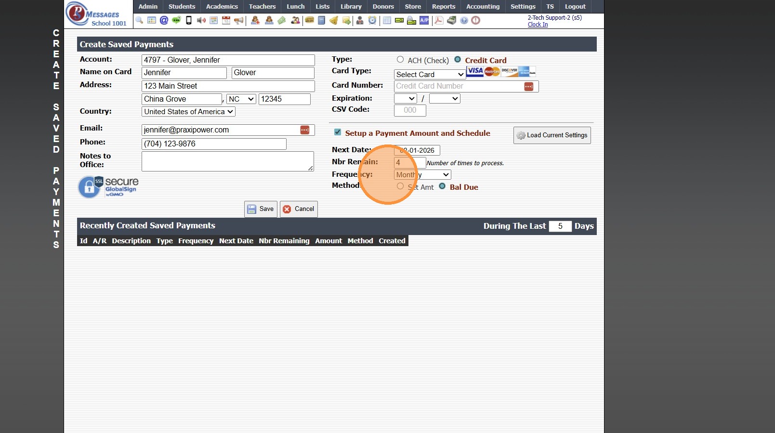
Task: Open the Students menu
Action: click(182, 6)
